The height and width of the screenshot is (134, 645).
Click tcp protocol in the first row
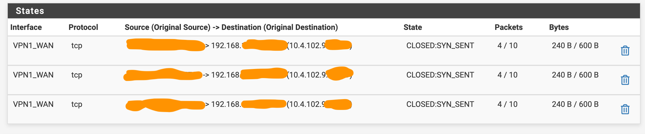pyautogui.click(x=77, y=45)
